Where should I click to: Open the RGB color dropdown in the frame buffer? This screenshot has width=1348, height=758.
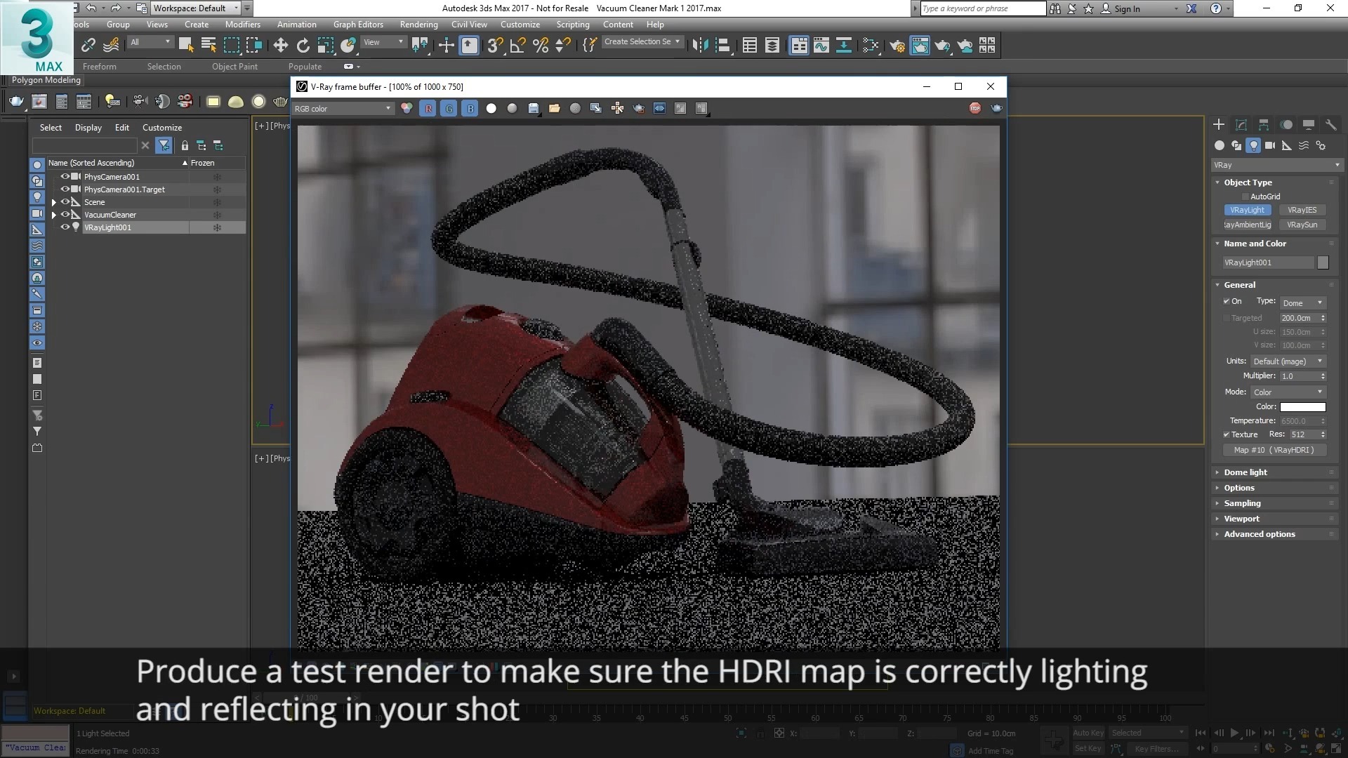tap(343, 108)
